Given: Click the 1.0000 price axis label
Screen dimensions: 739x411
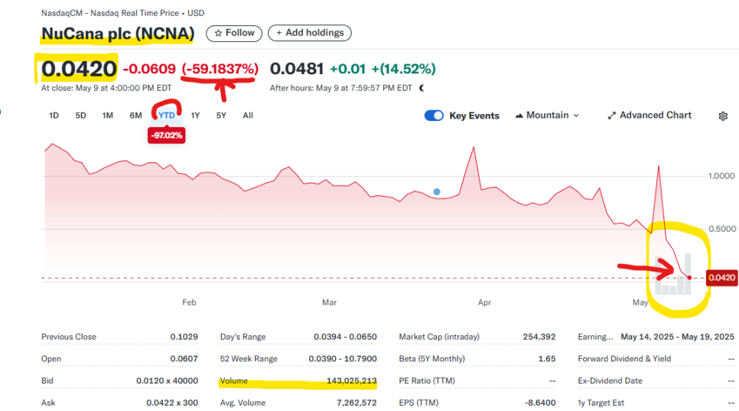Looking at the screenshot, I should [721, 176].
